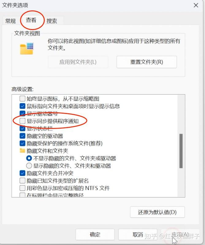Uncheck 隐藏受保护的操作系统文件(推荐)
The image size is (205, 245).
pos(22,143)
